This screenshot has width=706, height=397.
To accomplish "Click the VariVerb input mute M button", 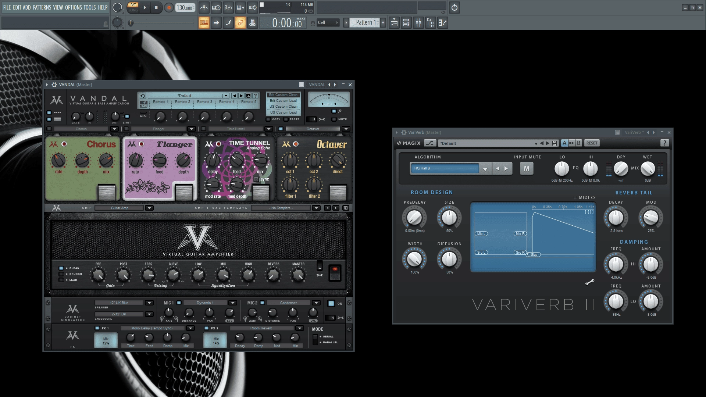I will click(x=527, y=169).
